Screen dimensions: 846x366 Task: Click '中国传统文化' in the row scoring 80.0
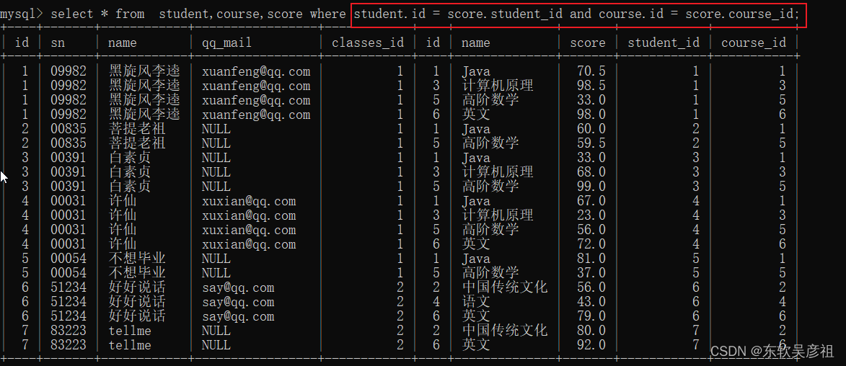[x=504, y=331]
